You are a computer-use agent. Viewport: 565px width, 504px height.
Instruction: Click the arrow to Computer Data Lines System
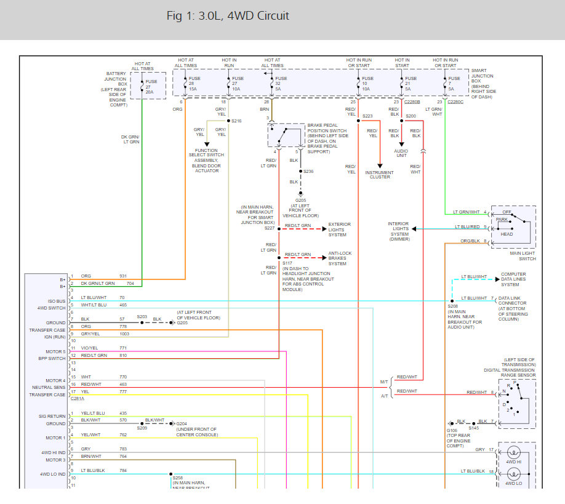click(497, 279)
